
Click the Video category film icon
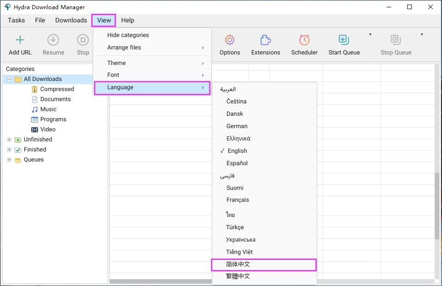click(x=34, y=130)
